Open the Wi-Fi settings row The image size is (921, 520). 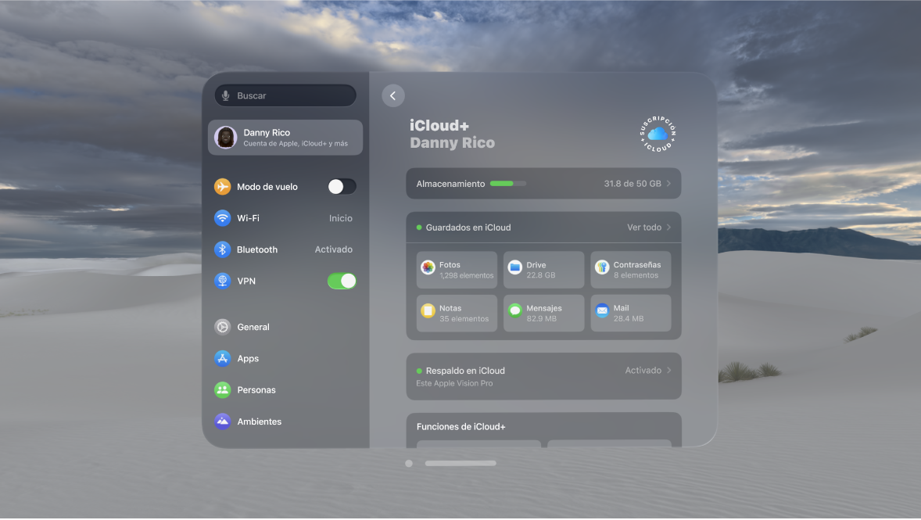(285, 218)
